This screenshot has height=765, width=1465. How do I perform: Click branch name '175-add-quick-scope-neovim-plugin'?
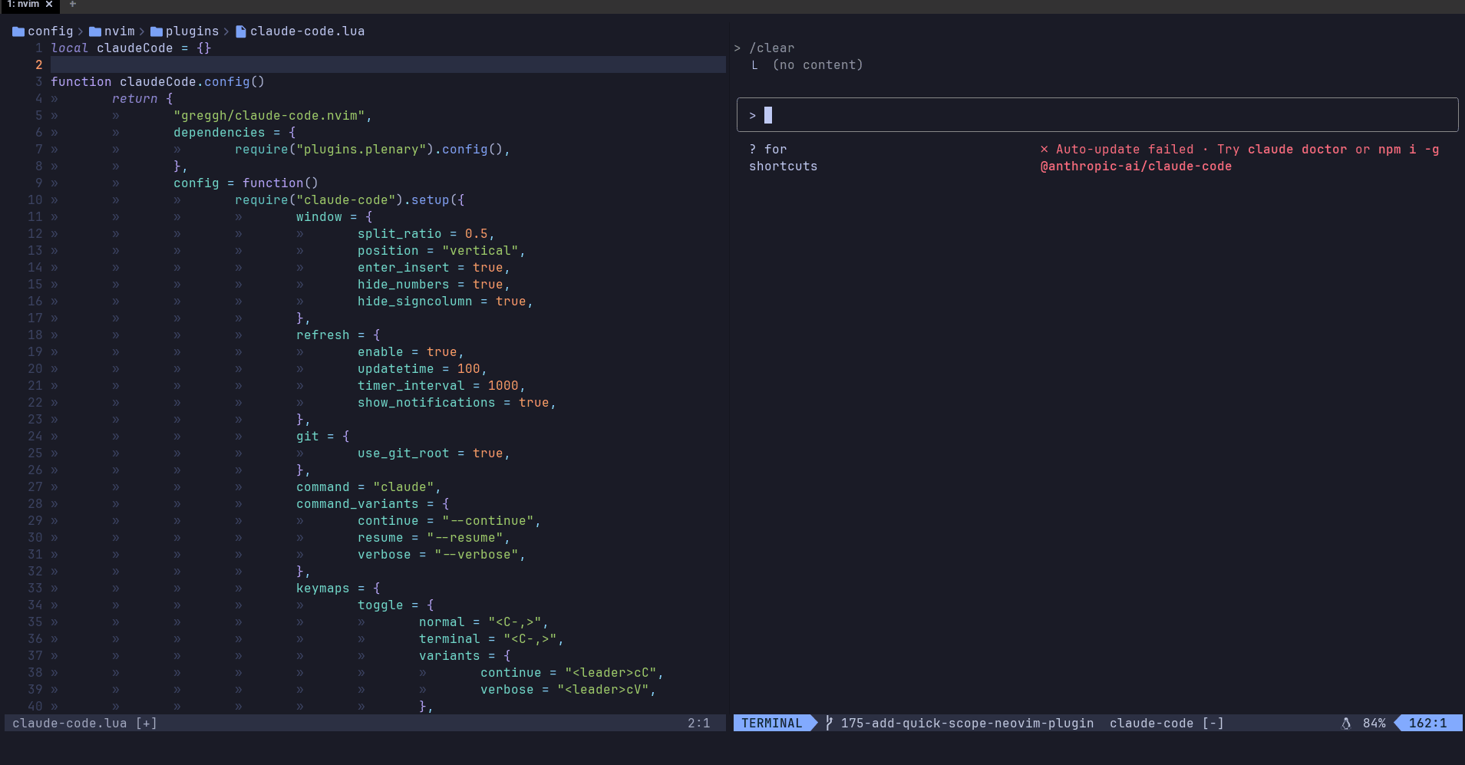click(968, 723)
